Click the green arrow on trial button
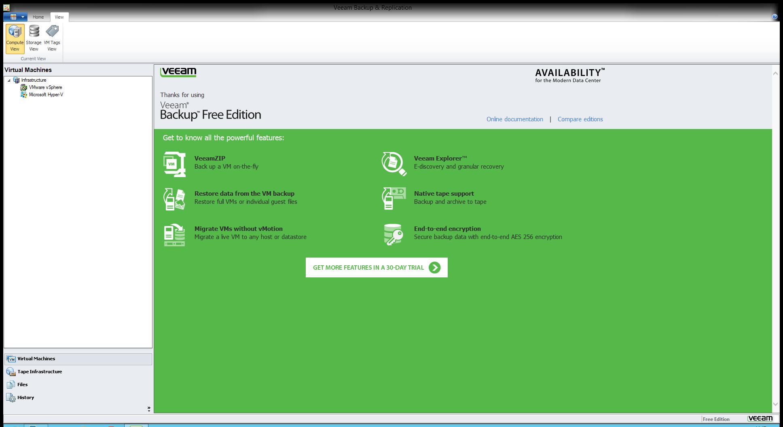The image size is (783, 427). 434,268
